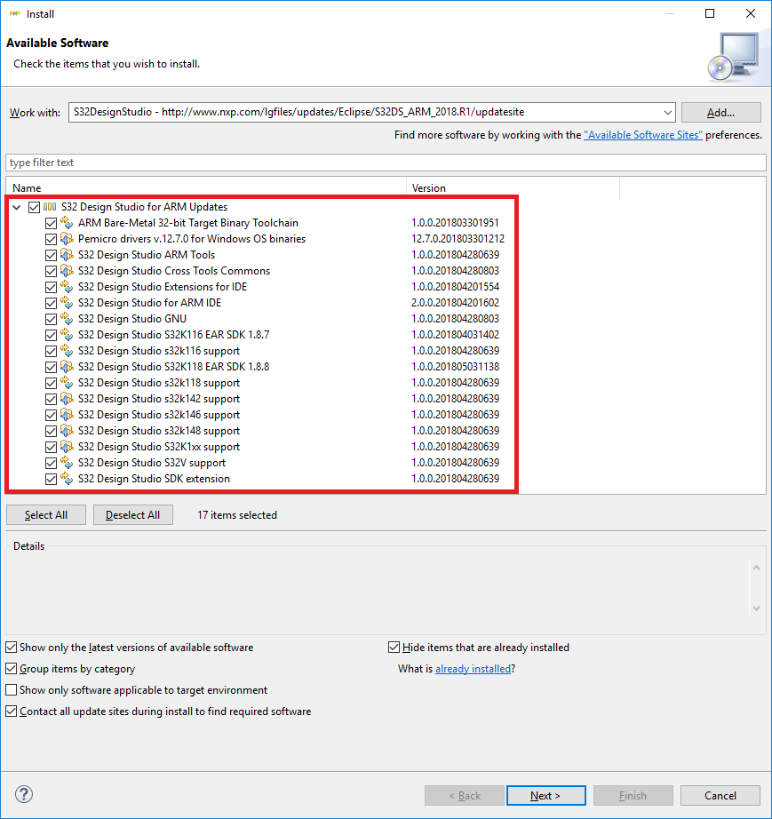Screen dimensions: 772x819
Task: Click the feature icon for S32 Design Studio ARM Tools
Action: [x=67, y=255]
